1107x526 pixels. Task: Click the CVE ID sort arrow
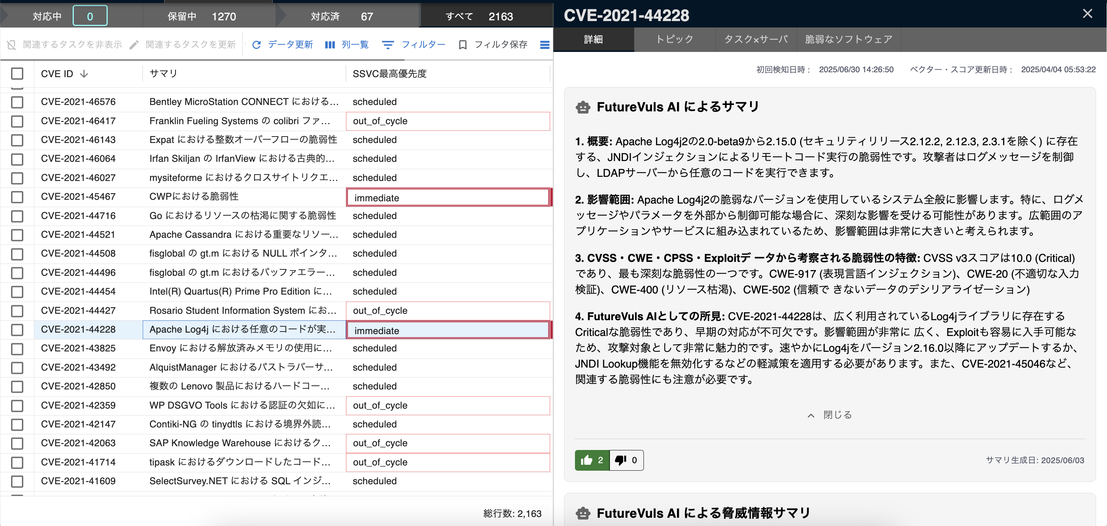pyautogui.click(x=84, y=74)
